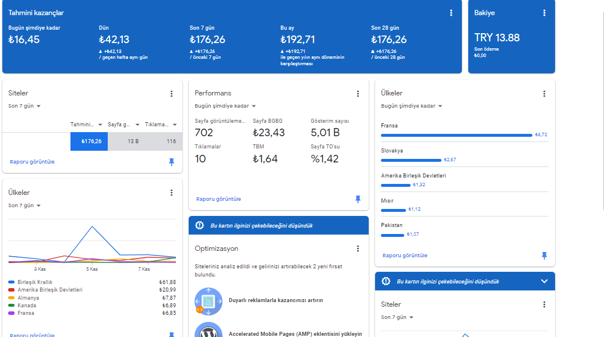Open Siteler card 'Son 7 gün' dropdown
Image resolution: width=604 pixels, height=337 pixels.
point(24,106)
